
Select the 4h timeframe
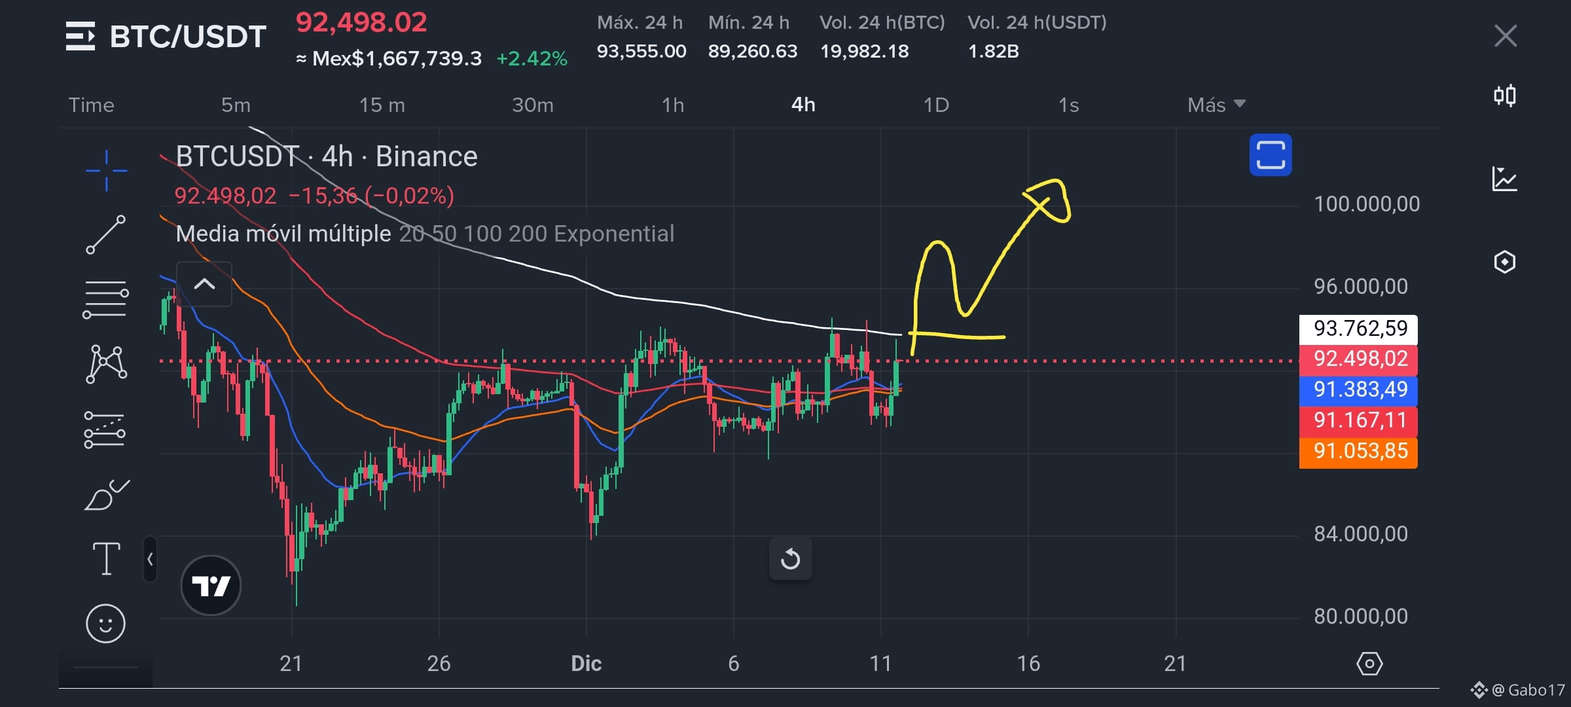803,105
